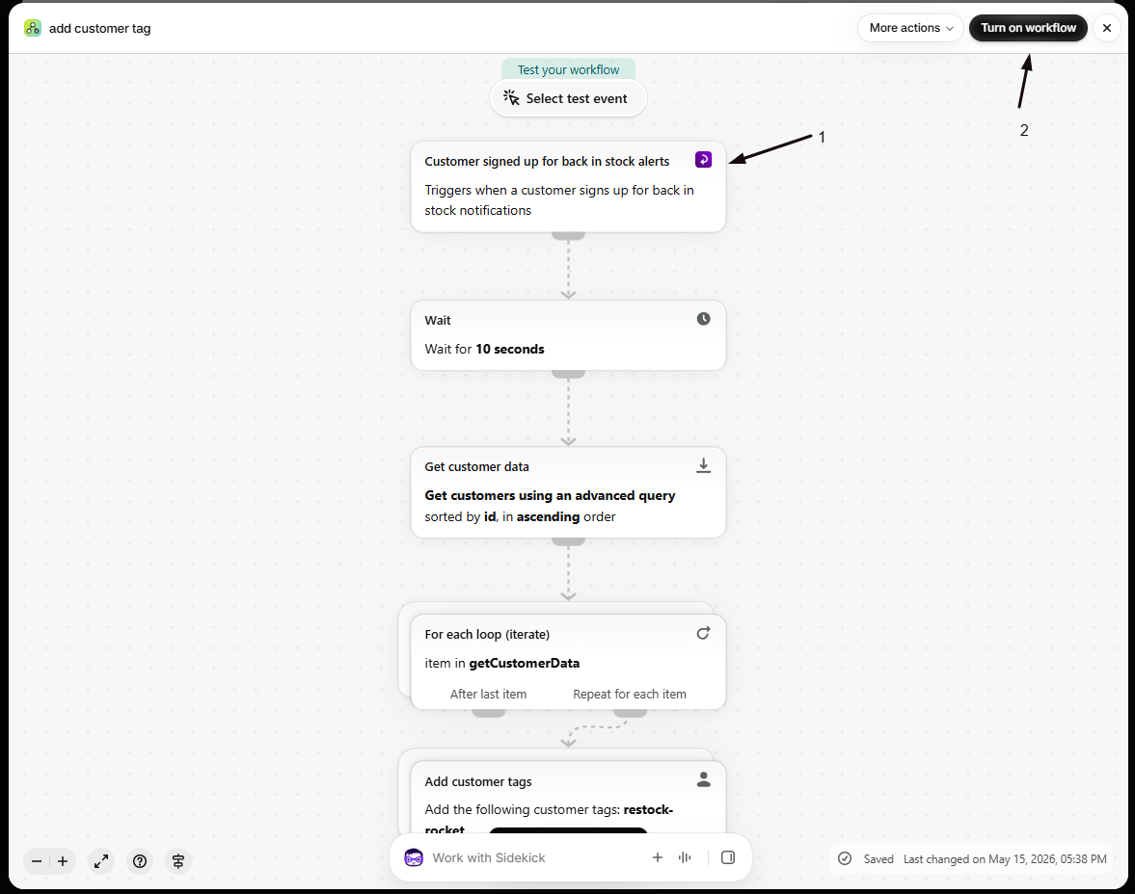Viewport: 1135px width, 894px height.
Task: Click the Sidekick avatar icon
Action: 414,857
